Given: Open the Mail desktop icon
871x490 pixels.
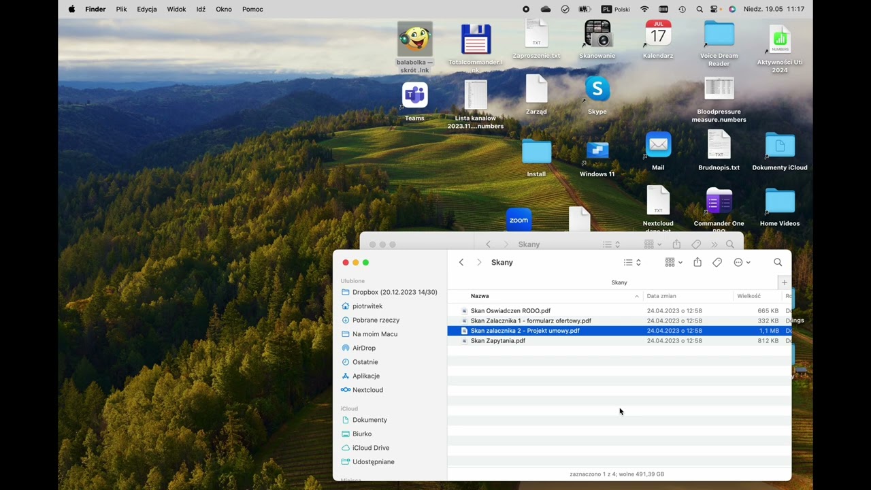Looking at the screenshot, I should click(658, 145).
